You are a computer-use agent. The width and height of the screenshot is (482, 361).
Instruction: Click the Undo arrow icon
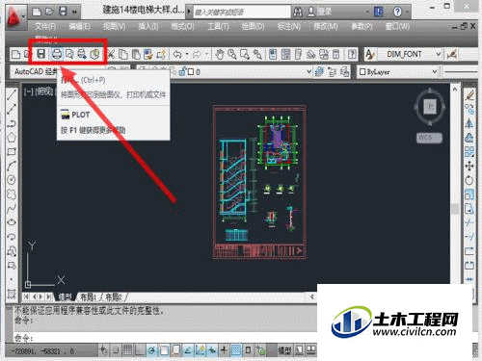(x=177, y=54)
